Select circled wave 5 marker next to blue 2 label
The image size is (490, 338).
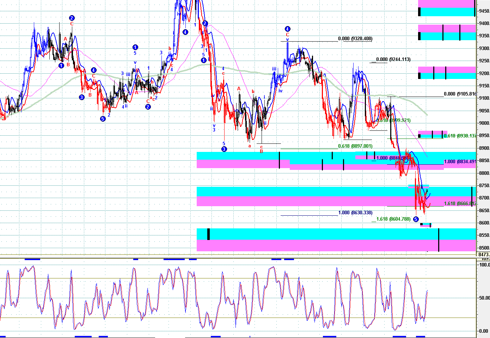[x=103, y=119]
